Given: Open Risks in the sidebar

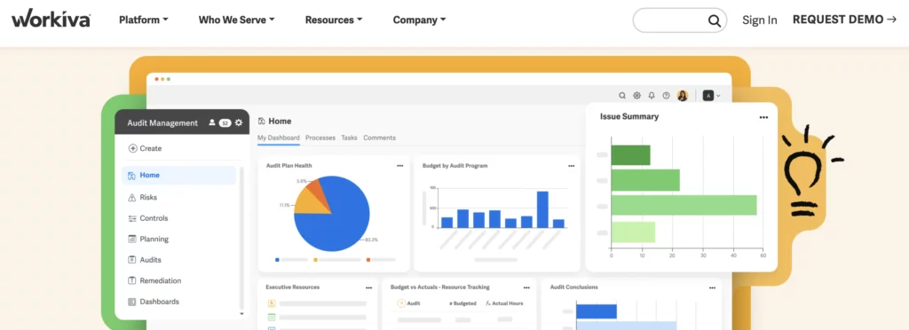Looking at the screenshot, I should click(x=143, y=198).
